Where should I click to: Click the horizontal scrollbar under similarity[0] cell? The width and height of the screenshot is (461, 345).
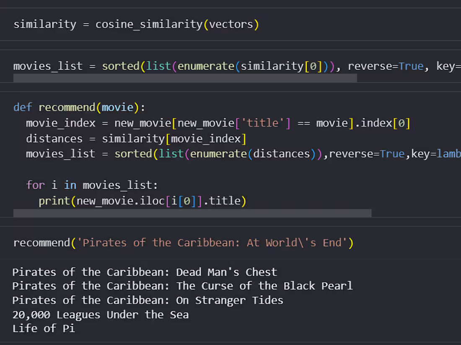[x=185, y=78]
